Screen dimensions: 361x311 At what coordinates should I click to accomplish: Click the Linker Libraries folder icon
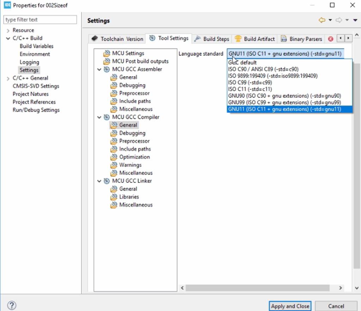(114, 197)
